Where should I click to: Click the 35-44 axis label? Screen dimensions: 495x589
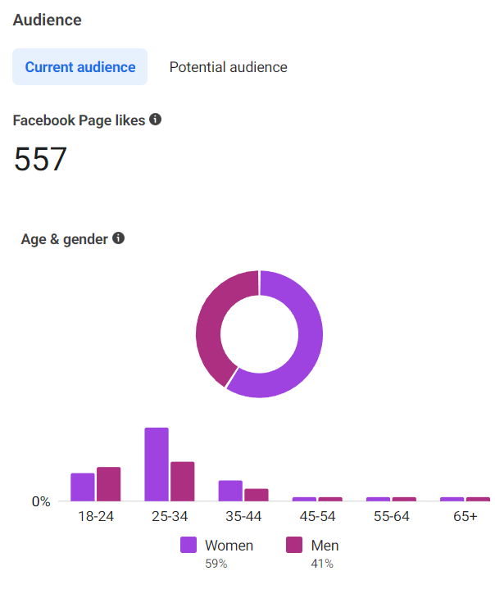coord(243,516)
